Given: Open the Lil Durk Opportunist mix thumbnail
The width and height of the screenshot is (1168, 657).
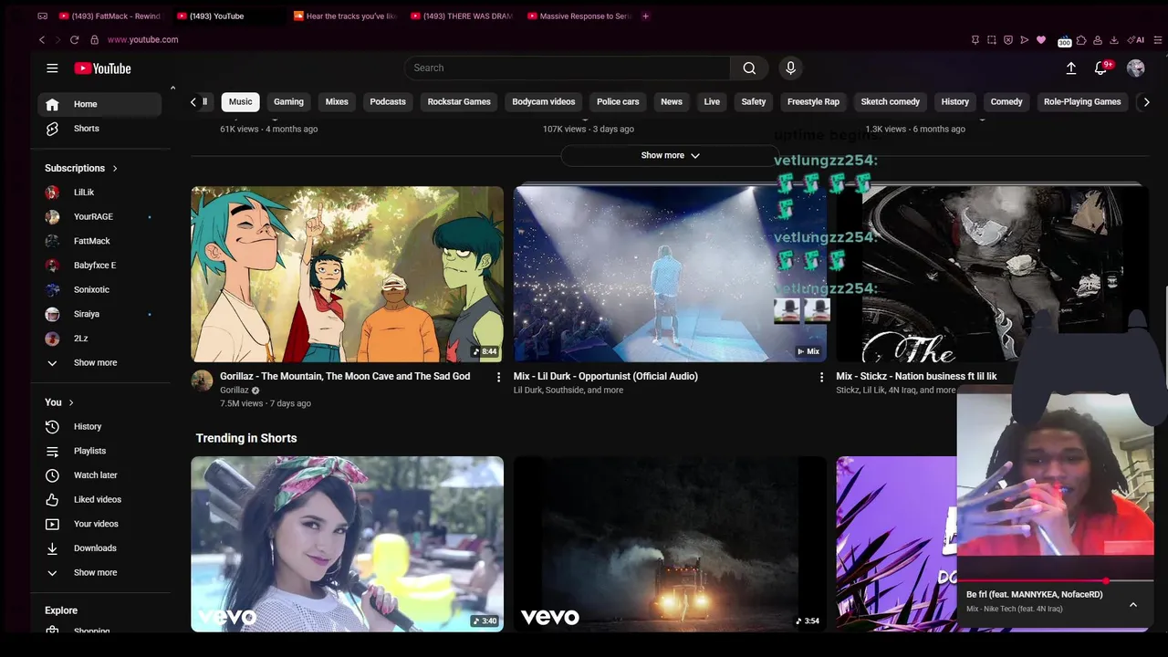Looking at the screenshot, I should coord(670,274).
